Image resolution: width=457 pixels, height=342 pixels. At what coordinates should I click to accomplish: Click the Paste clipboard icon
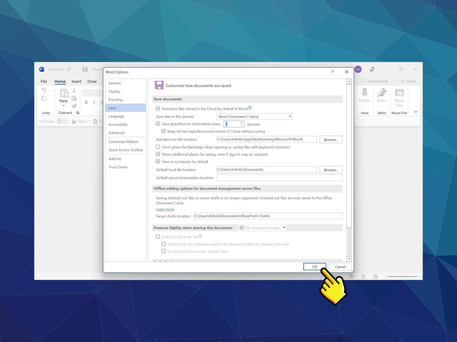coord(63,92)
